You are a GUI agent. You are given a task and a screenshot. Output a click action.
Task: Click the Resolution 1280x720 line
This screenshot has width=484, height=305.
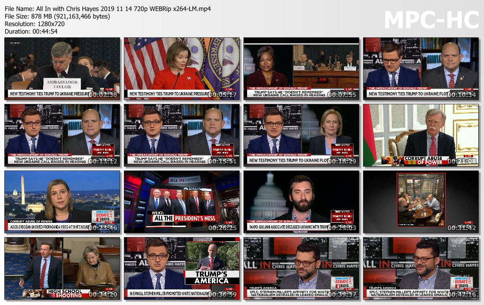pos(35,24)
